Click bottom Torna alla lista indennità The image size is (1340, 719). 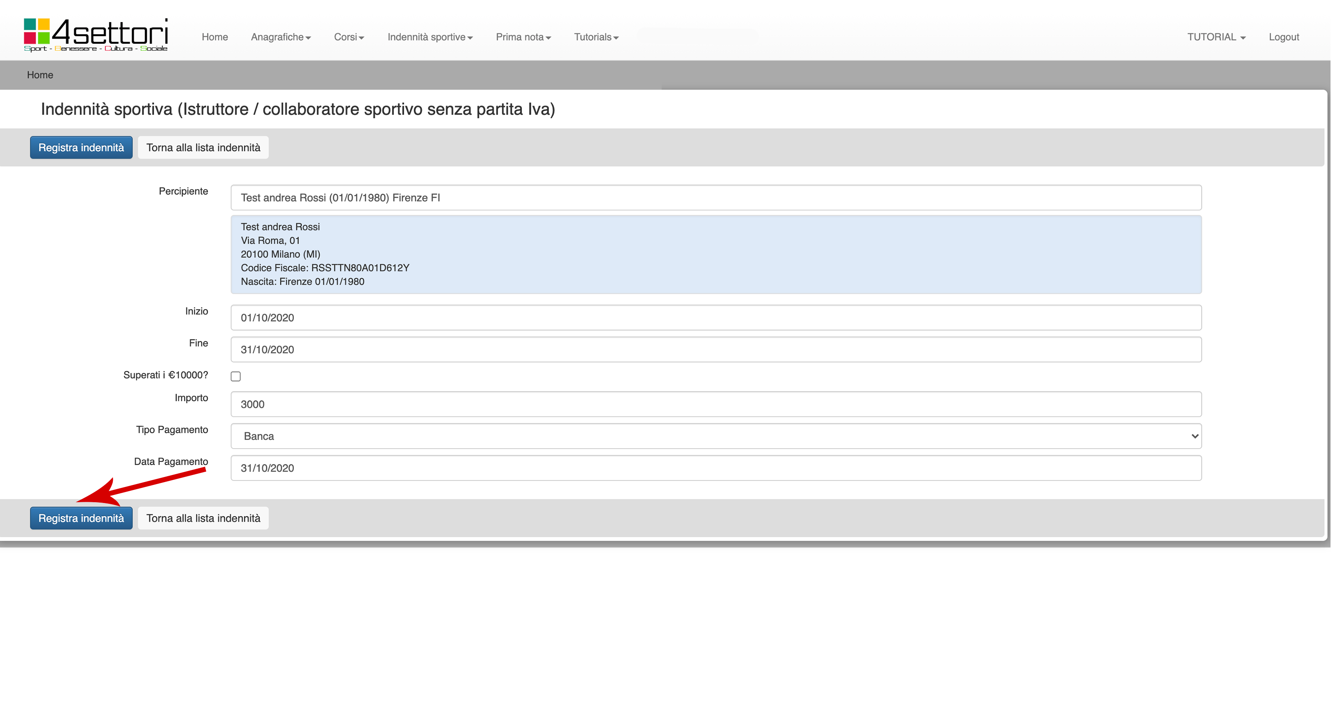203,518
